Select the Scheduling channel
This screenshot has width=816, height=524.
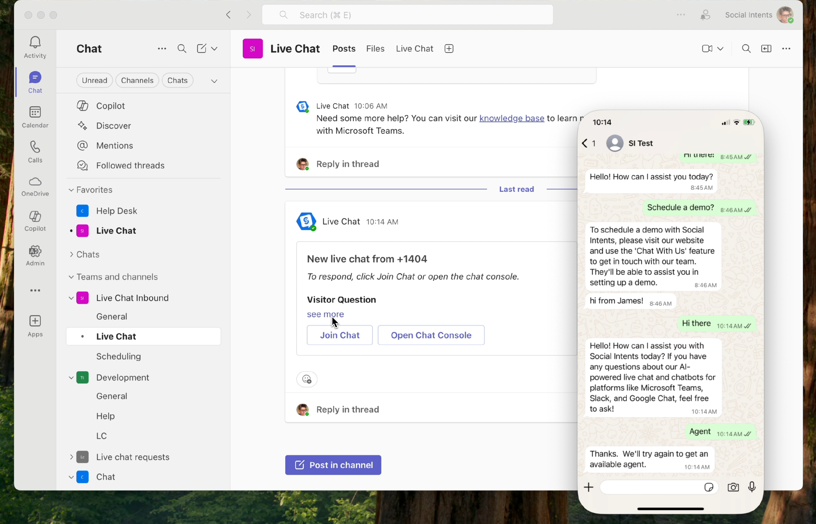118,356
